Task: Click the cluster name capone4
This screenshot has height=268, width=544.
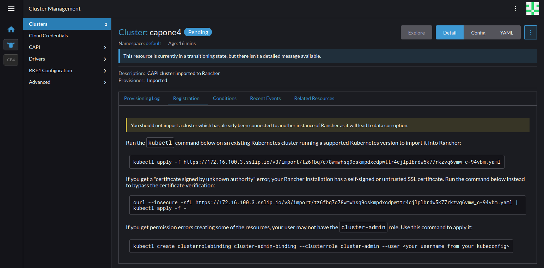Action: pyautogui.click(x=165, y=32)
